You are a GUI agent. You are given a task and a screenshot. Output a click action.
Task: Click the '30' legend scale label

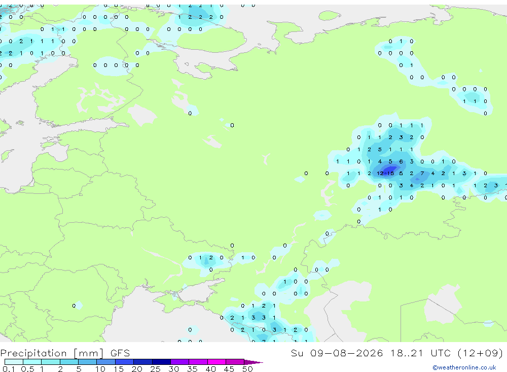(x=173, y=369)
